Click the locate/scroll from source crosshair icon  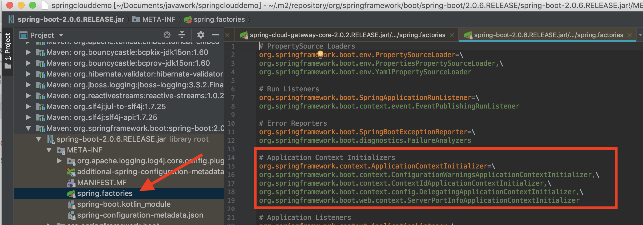(167, 35)
